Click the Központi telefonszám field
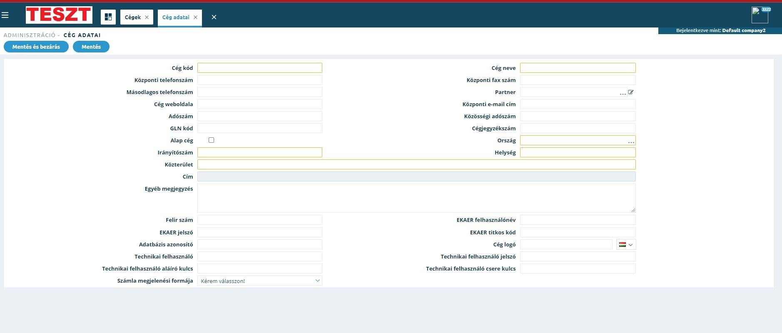Screen dimensions: 782x333 point(260,80)
